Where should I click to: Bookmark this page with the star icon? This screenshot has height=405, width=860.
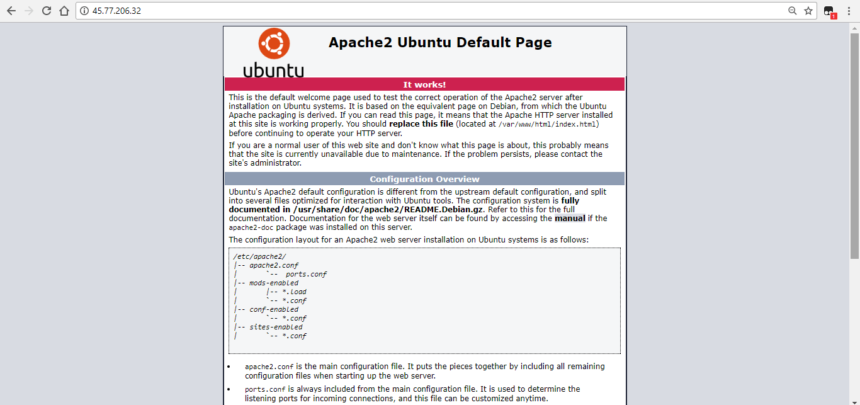808,11
